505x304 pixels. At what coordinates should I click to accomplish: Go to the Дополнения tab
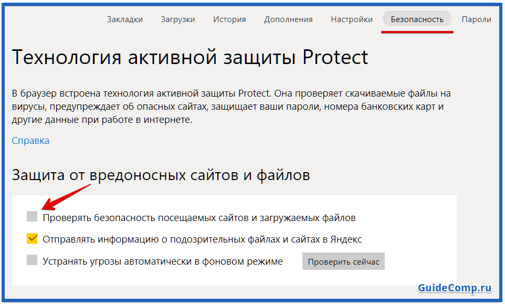coord(288,19)
